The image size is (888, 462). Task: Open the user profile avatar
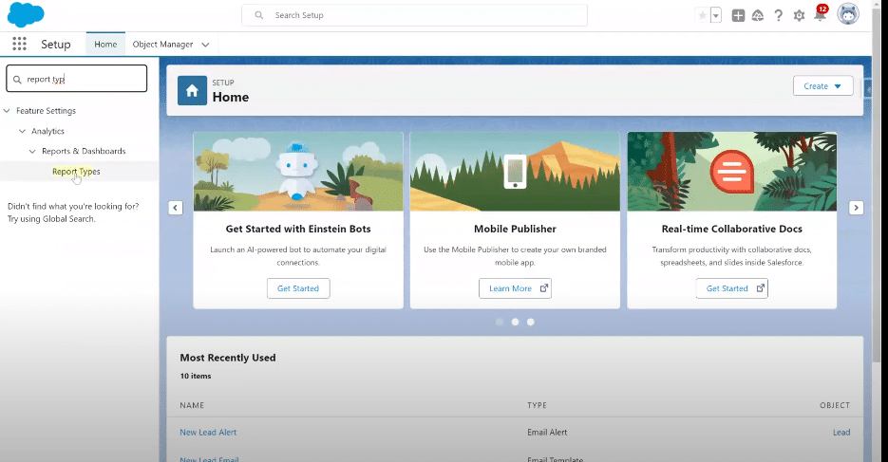[x=848, y=14]
